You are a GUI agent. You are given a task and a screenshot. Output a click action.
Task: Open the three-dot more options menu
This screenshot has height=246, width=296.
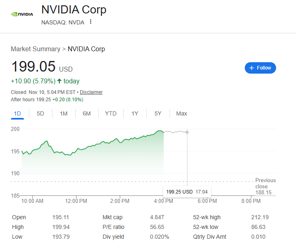point(91,22)
